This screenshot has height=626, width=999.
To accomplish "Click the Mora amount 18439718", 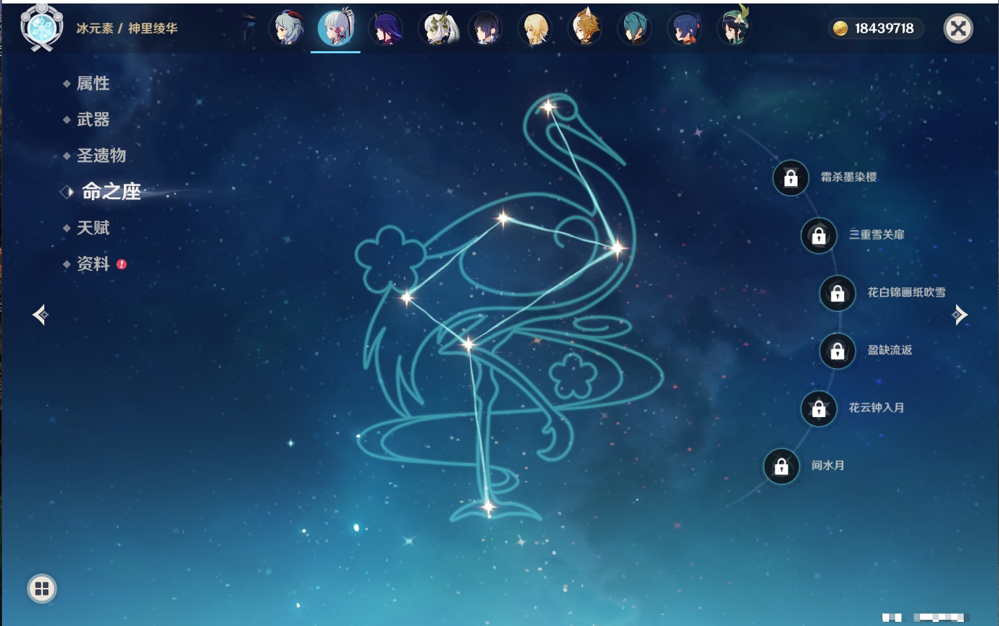I will 884,28.
